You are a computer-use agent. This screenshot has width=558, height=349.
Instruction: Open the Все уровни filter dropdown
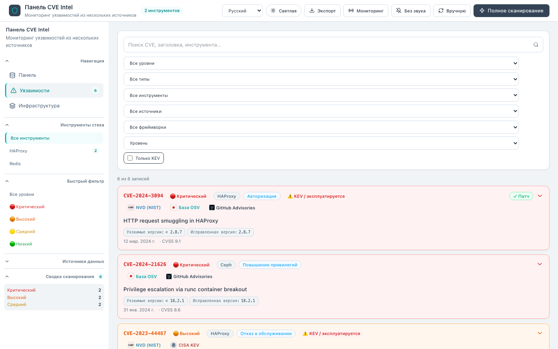[x=321, y=63]
